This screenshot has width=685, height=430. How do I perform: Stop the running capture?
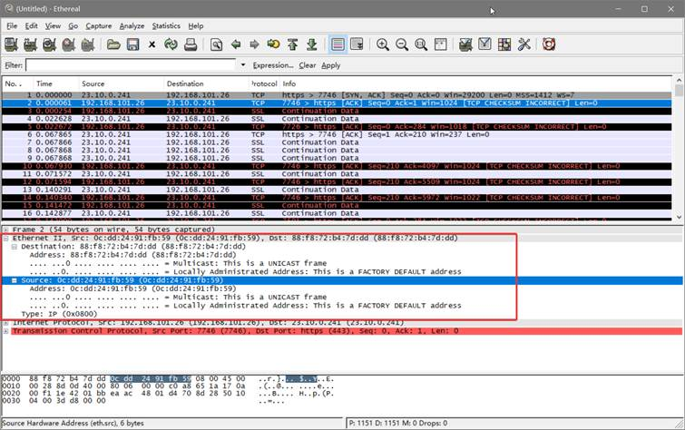click(69, 44)
